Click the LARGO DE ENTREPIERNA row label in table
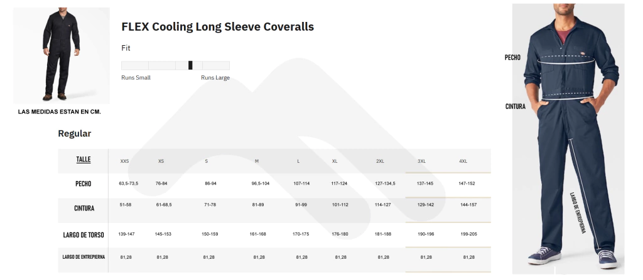This screenshot has width=643, height=280. 84,257
